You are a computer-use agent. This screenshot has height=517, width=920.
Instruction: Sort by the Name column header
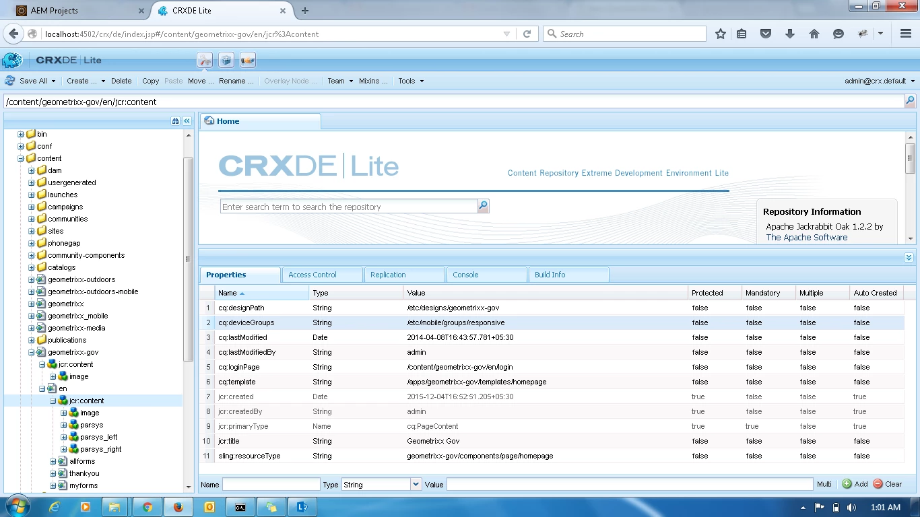pyautogui.click(x=262, y=293)
